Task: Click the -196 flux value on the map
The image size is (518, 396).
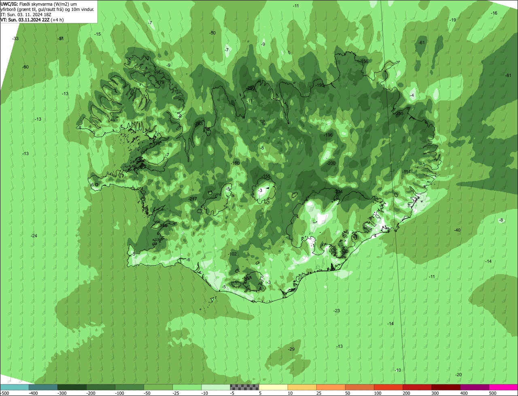Action: pos(328,135)
